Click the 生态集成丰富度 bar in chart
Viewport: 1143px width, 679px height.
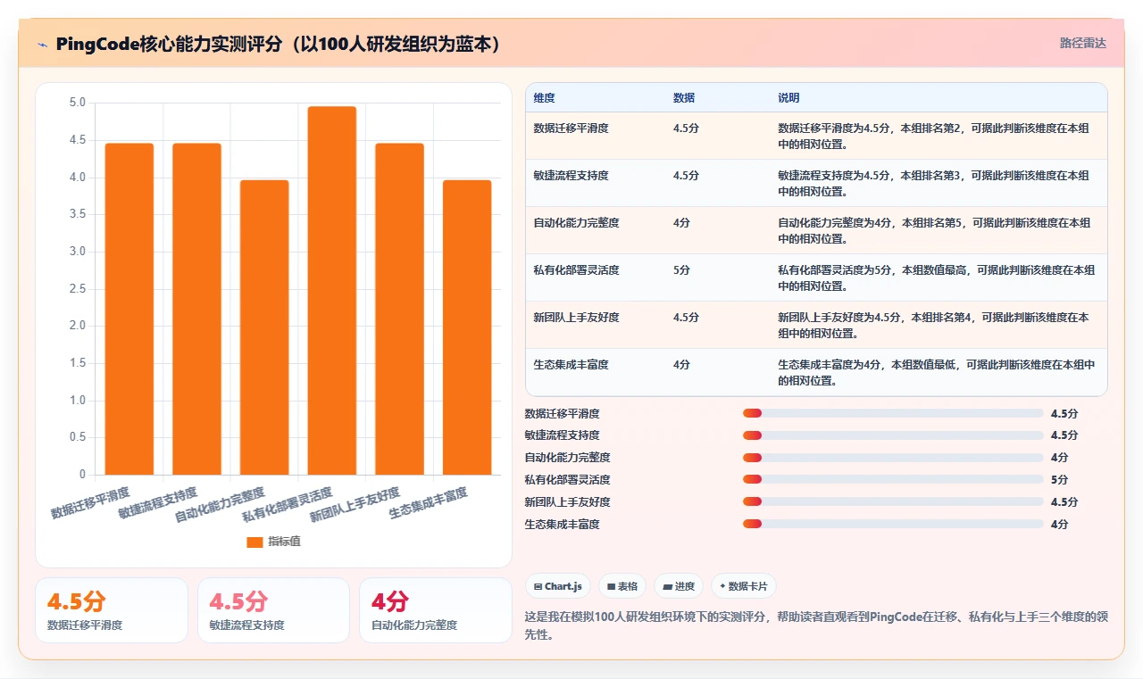coord(467,327)
